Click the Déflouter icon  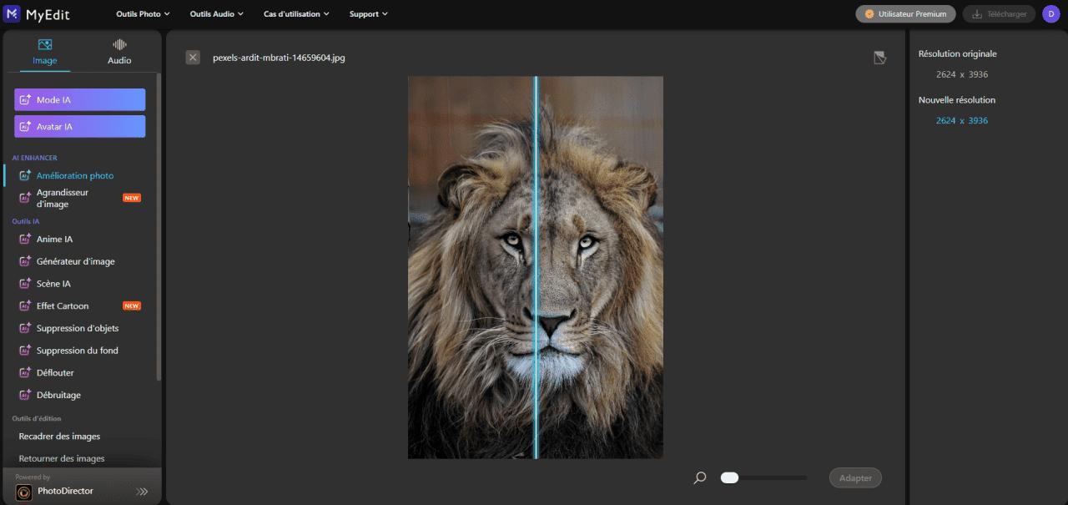pos(25,372)
